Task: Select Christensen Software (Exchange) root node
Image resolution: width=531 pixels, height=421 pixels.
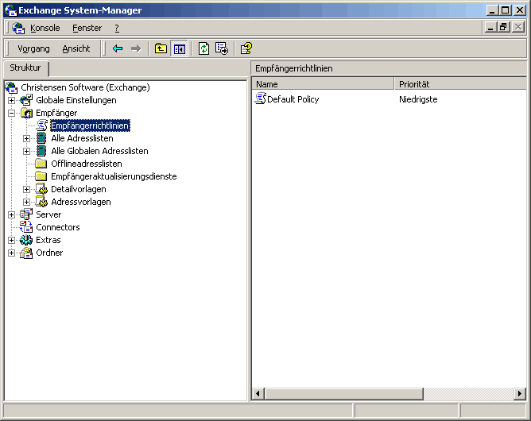Action: point(85,87)
